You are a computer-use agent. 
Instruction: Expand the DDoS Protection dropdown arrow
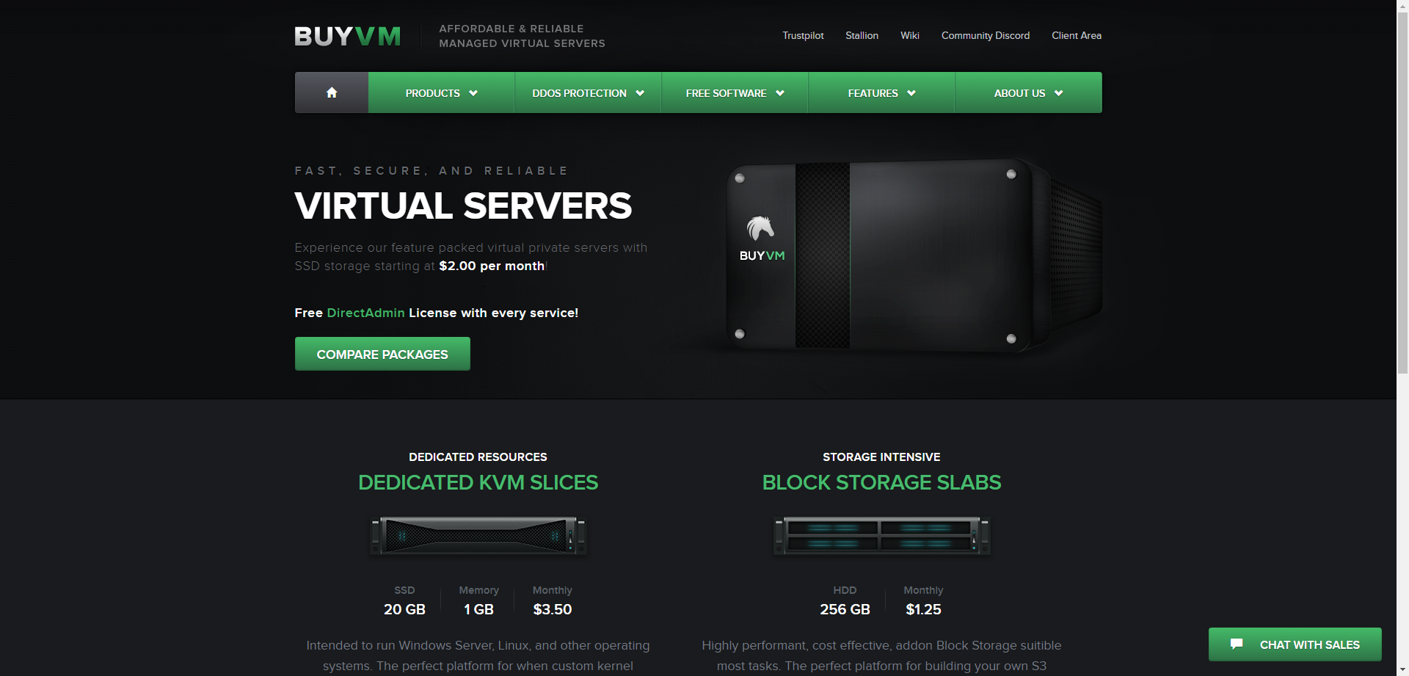tap(640, 93)
